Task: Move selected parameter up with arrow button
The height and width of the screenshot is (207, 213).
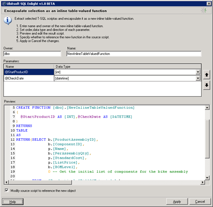Action: click(x=207, y=75)
